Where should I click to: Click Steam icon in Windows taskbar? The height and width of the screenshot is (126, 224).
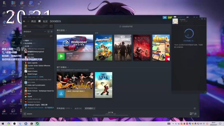pos(37,123)
